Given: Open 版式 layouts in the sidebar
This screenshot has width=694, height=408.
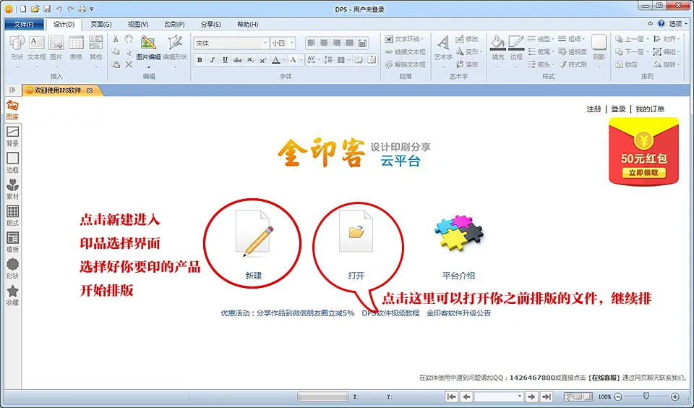Looking at the screenshot, I should [12, 216].
